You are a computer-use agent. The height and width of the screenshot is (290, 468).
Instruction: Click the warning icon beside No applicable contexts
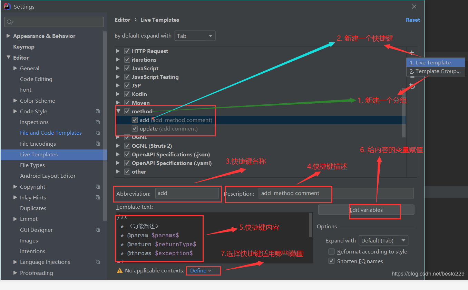click(x=120, y=271)
